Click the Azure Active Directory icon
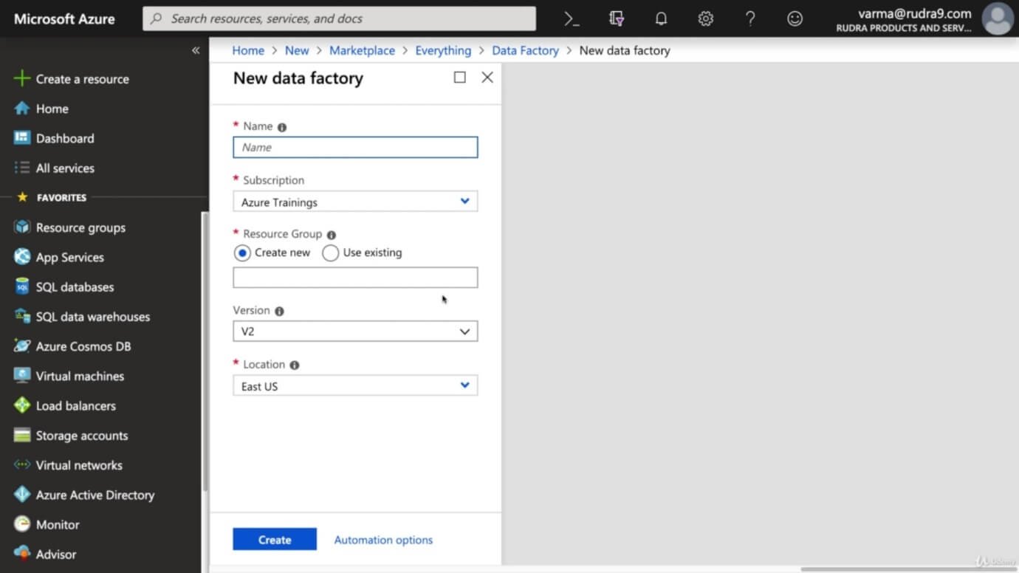The image size is (1019, 573). pyautogui.click(x=22, y=495)
